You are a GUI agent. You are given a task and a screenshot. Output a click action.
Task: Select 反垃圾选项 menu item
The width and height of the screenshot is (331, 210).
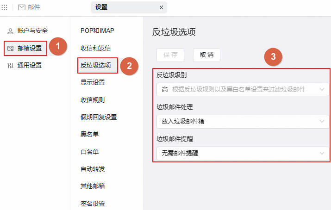96,65
